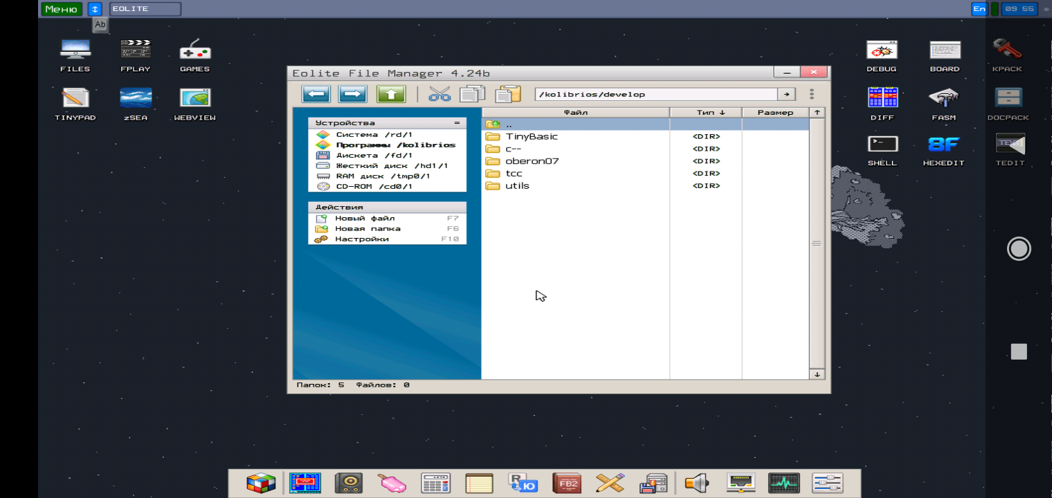Select the utils folder

pos(645,186)
